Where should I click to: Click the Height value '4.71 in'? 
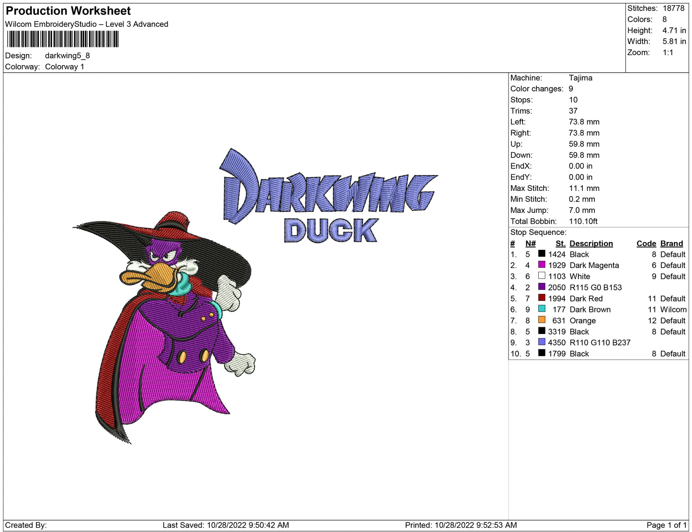(x=674, y=30)
